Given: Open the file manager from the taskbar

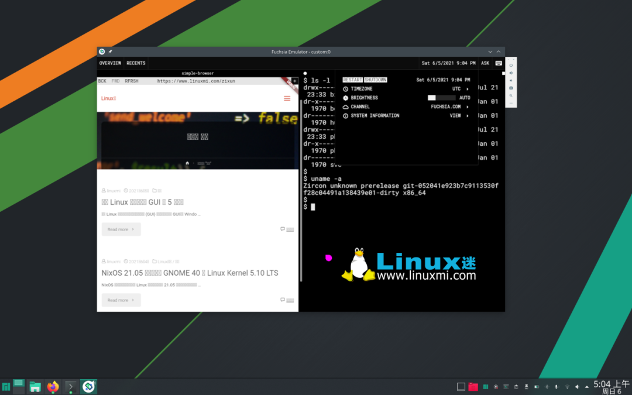Looking at the screenshot, I should (x=35, y=386).
